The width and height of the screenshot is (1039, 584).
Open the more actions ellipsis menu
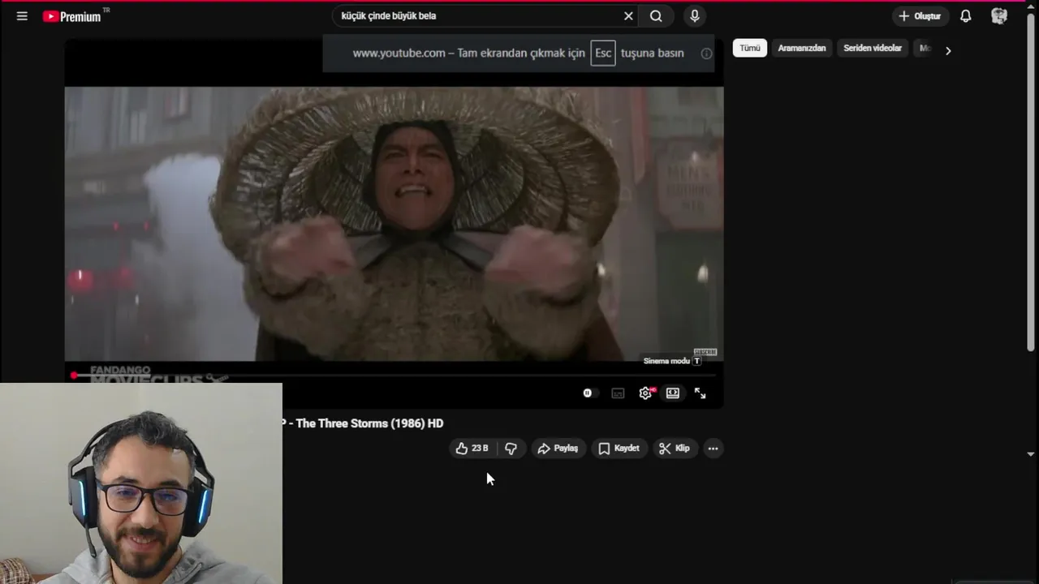click(713, 449)
